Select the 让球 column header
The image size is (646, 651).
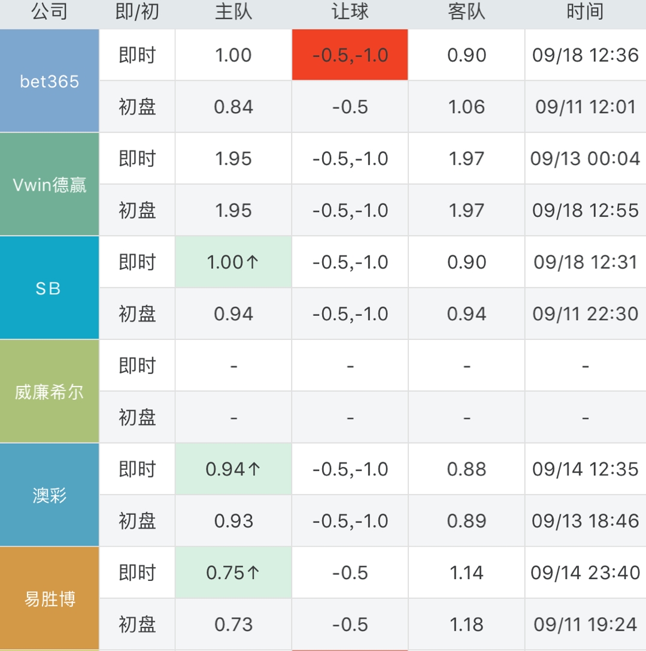tap(350, 12)
